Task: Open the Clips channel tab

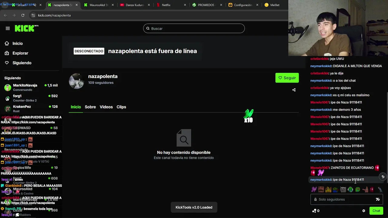Action: coord(121,107)
